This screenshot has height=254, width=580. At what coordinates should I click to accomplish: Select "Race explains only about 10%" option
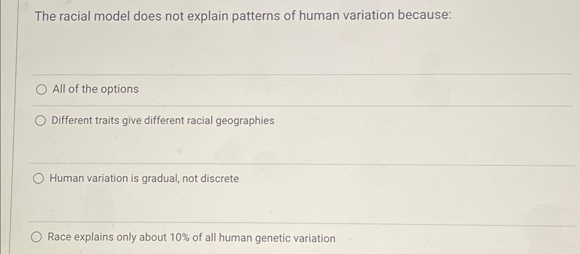coord(37,237)
